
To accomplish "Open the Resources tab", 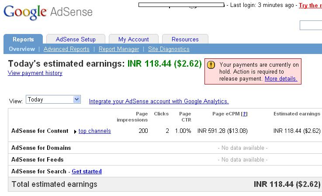I will tap(185, 39).
